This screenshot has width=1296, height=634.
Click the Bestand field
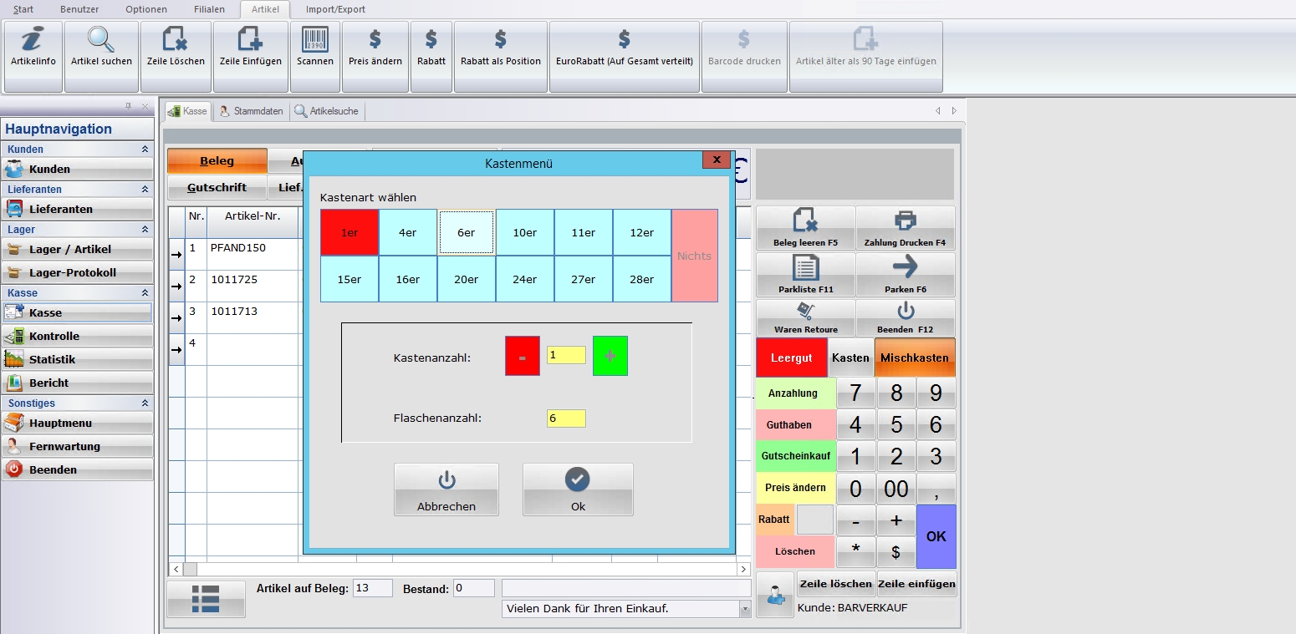click(474, 588)
